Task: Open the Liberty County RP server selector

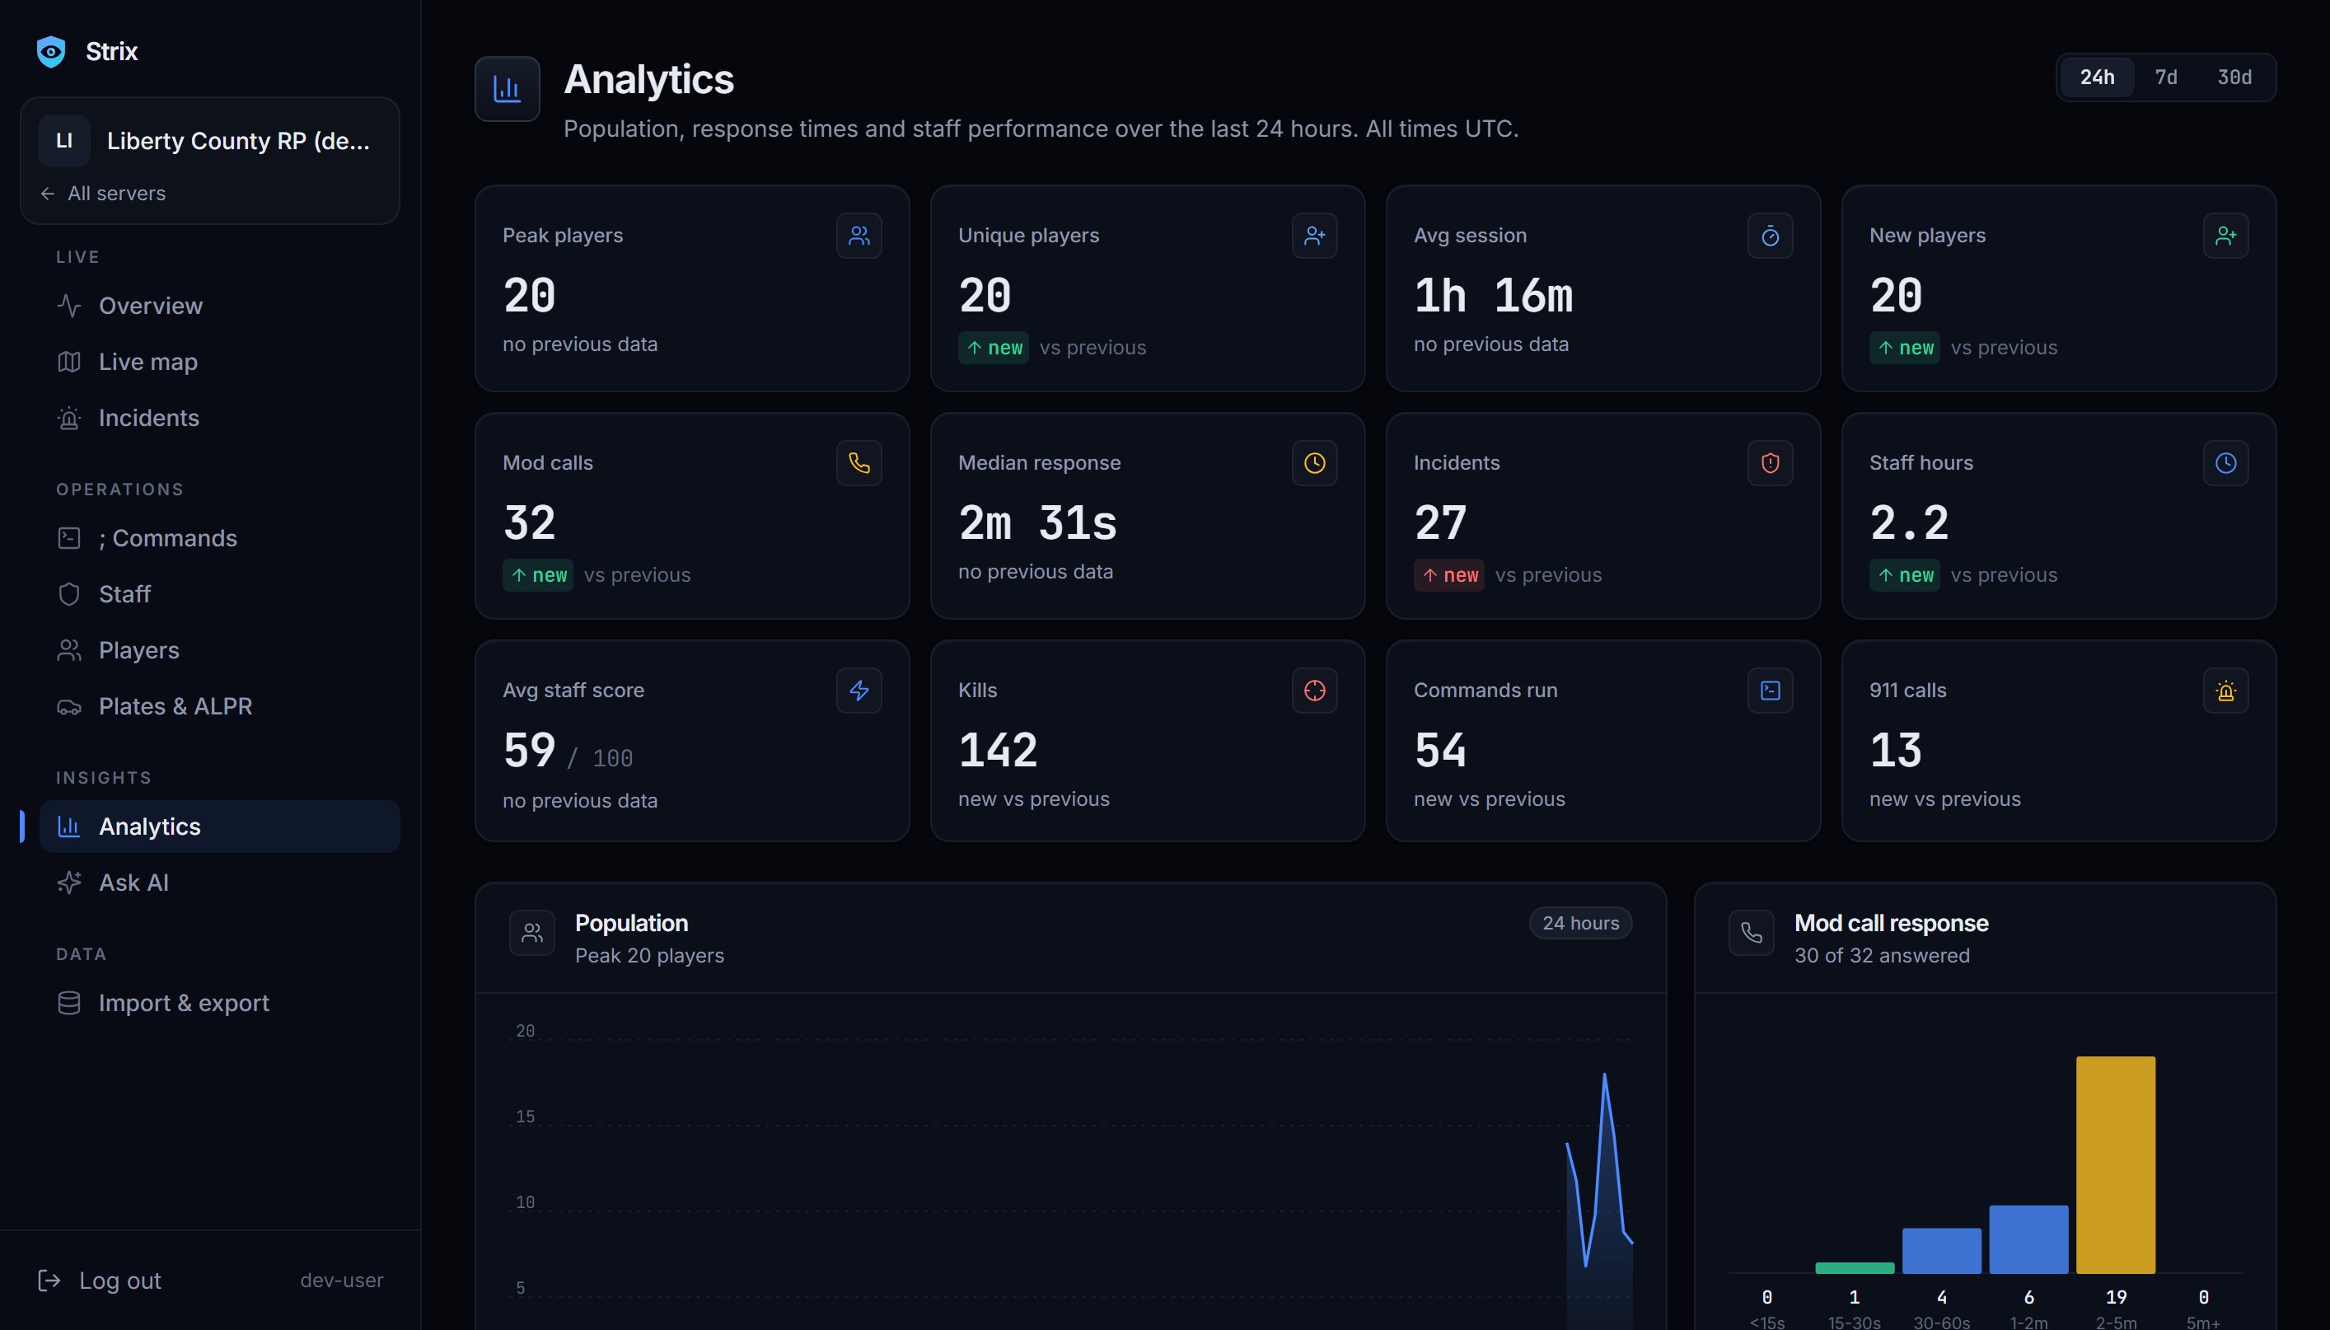Action: 210,141
